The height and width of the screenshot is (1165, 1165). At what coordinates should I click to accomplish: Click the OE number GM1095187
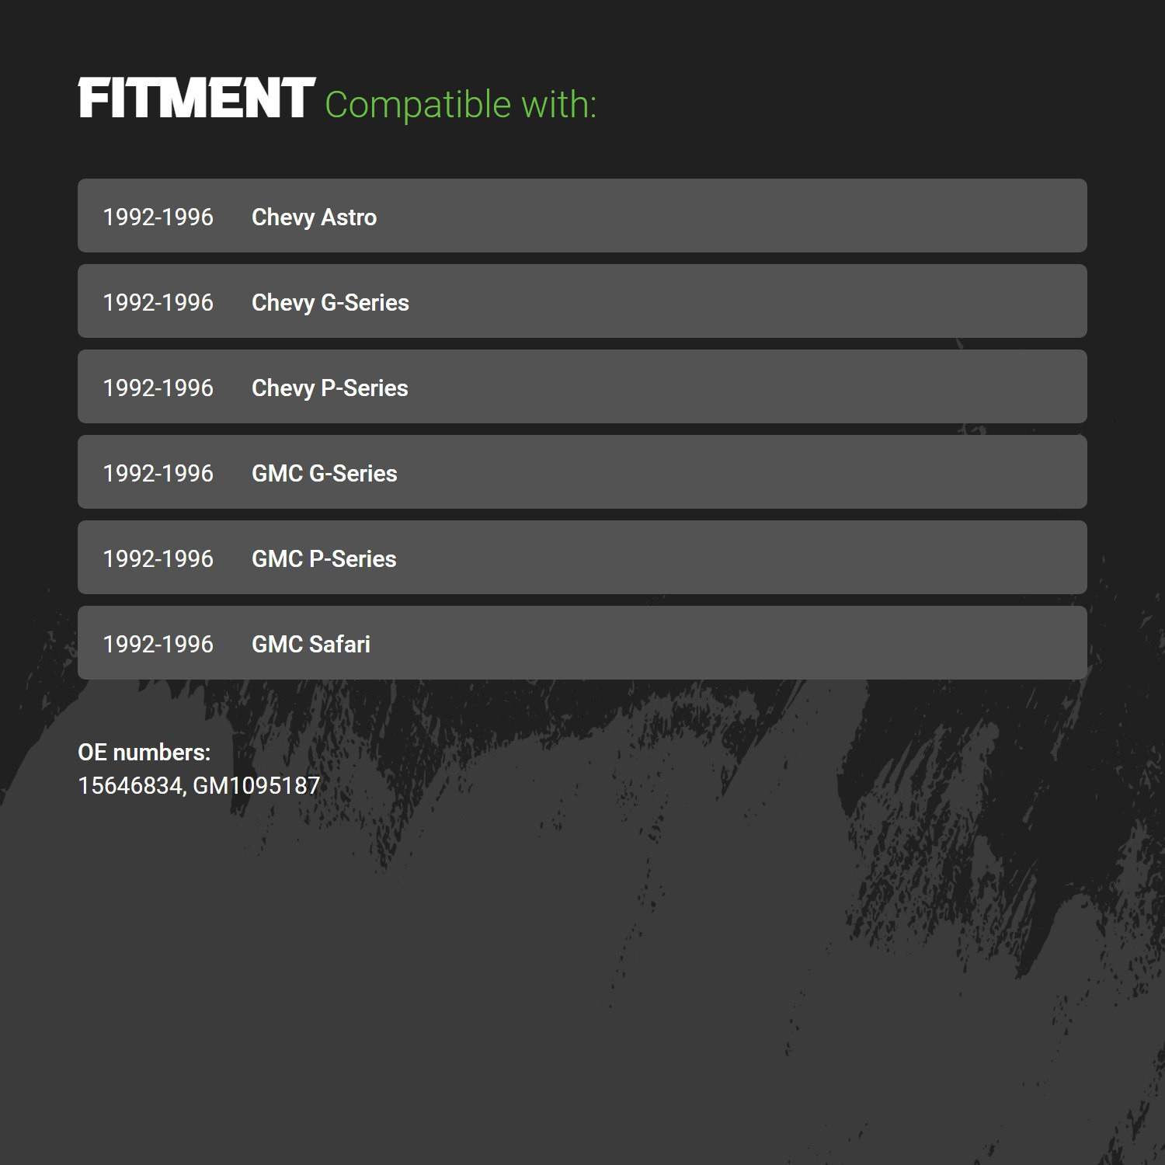pyautogui.click(x=256, y=786)
